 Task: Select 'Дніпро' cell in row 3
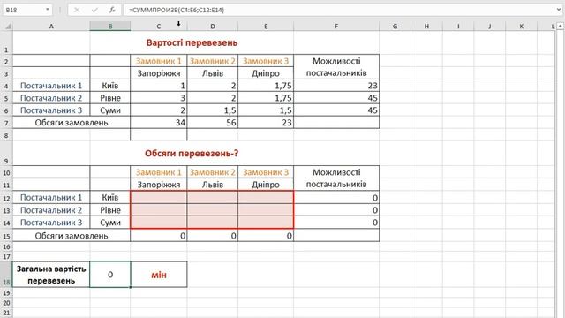pyautogui.click(x=266, y=73)
